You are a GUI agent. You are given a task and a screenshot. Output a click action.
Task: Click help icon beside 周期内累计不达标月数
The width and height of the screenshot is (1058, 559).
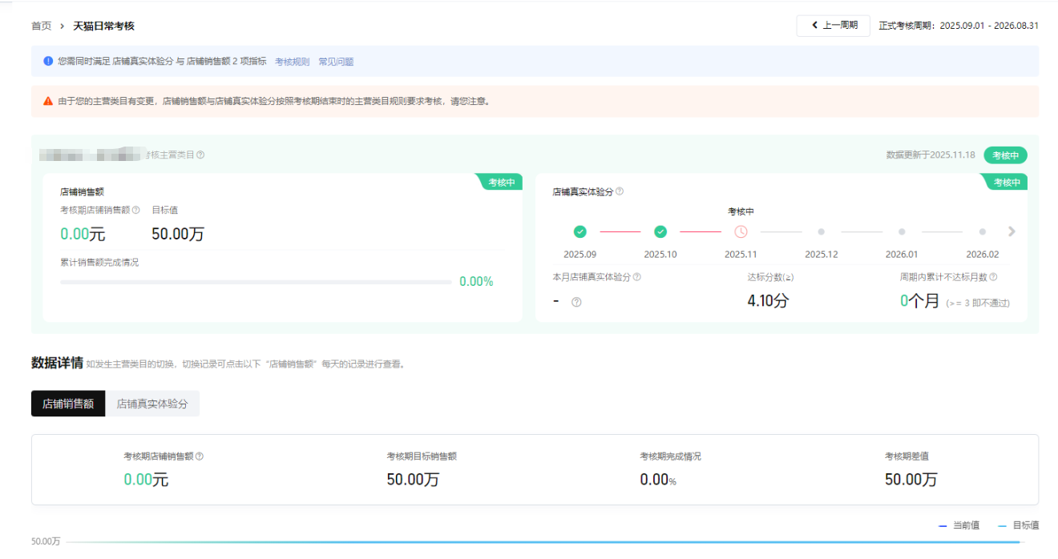[993, 277]
